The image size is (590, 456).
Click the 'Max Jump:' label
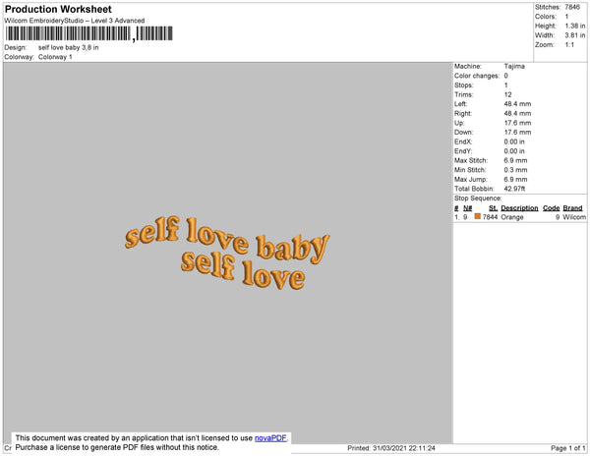pyautogui.click(x=471, y=179)
